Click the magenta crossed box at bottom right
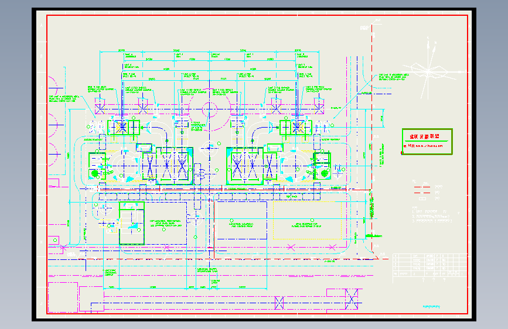This screenshot has height=329, width=508. coord(352,299)
